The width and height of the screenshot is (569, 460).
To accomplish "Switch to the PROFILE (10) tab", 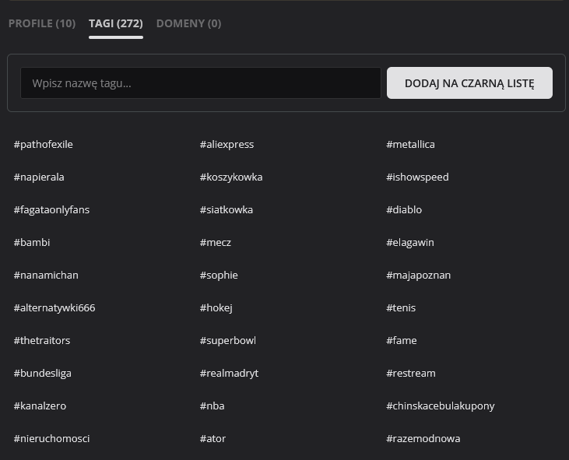I will click(42, 23).
